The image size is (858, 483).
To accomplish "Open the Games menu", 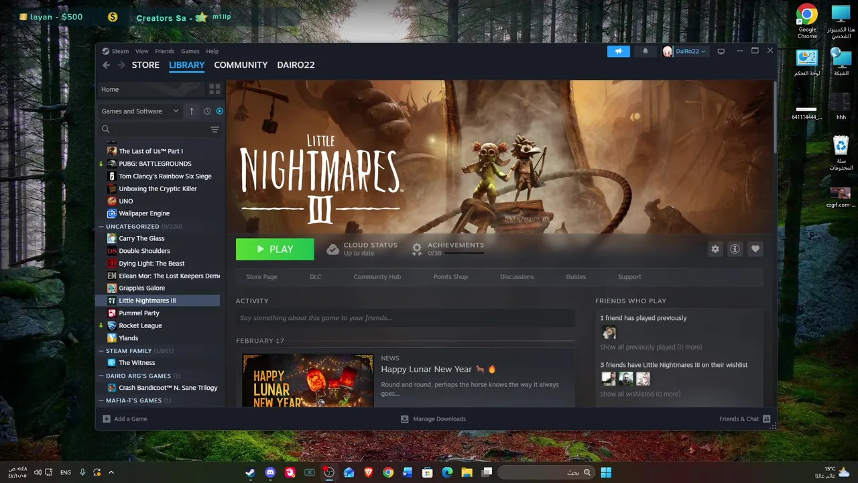I will (190, 51).
